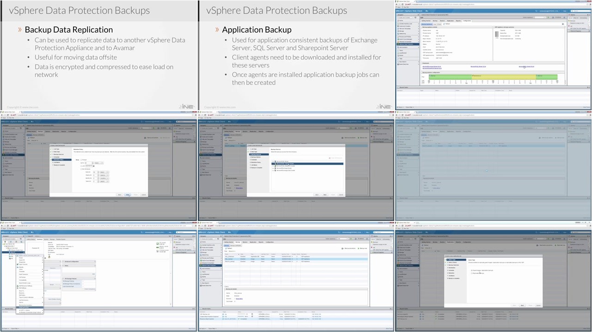Open the Application Backup slide thumbnail

click(296, 55)
